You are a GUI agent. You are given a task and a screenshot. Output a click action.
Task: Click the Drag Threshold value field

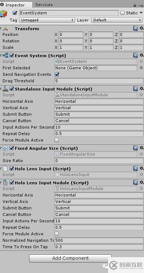pyautogui.click(x=99, y=81)
